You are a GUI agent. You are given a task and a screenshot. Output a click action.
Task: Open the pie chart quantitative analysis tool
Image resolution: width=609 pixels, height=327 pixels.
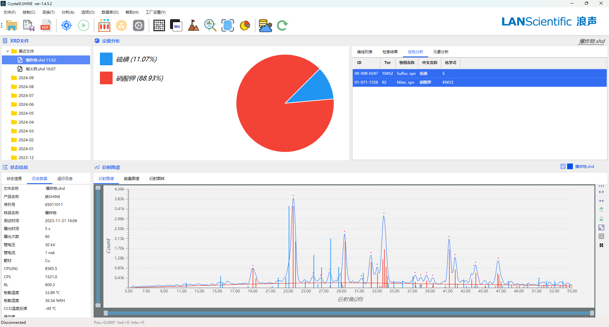tap(245, 26)
